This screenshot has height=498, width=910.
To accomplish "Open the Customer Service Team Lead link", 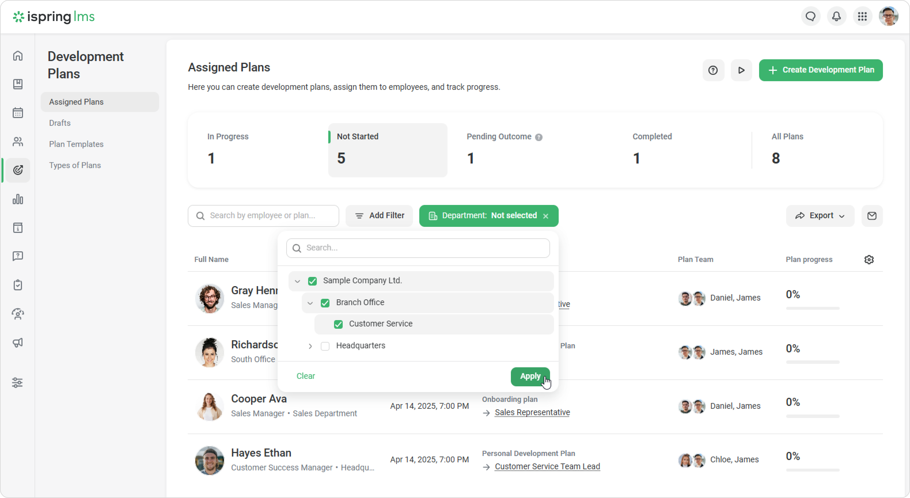I will tap(547, 467).
